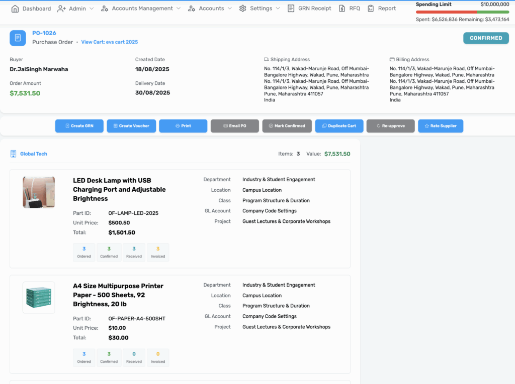
Task: Open the Accounts menu in navbar
Action: click(210, 9)
